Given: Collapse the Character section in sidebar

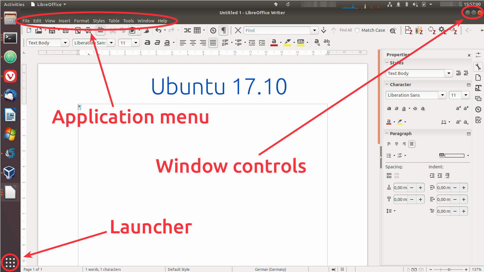Looking at the screenshot, I should point(387,84).
